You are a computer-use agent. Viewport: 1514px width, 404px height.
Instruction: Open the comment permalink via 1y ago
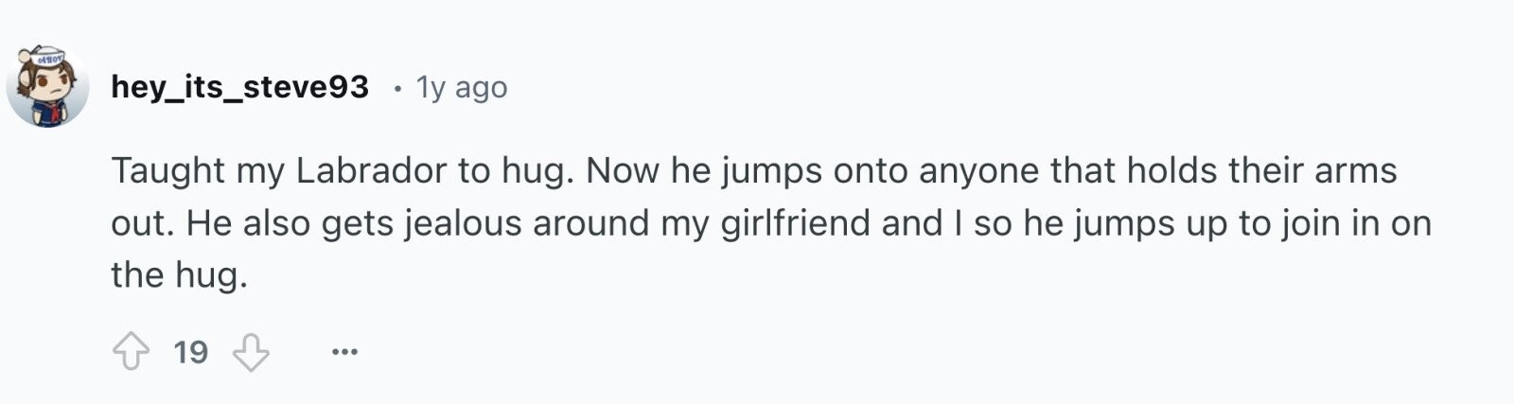point(462,87)
